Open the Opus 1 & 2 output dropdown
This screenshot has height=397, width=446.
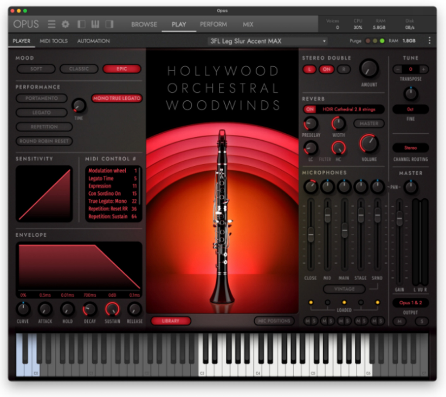pyautogui.click(x=410, y=303)
